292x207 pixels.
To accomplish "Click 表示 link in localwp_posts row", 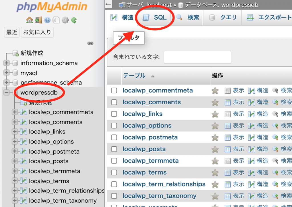I will click(239, 149).
